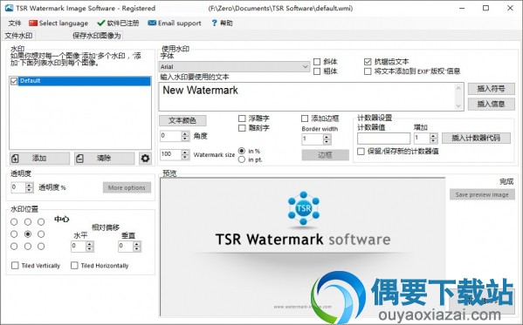The width and height of the screenshot is (523, 325).
Task: Select the bottom-left watermark position radio
Action: 14,247
